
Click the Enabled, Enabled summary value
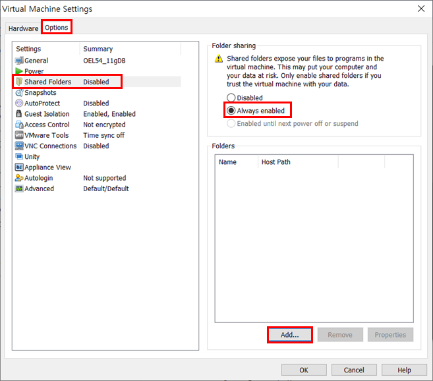coord(109,114)
